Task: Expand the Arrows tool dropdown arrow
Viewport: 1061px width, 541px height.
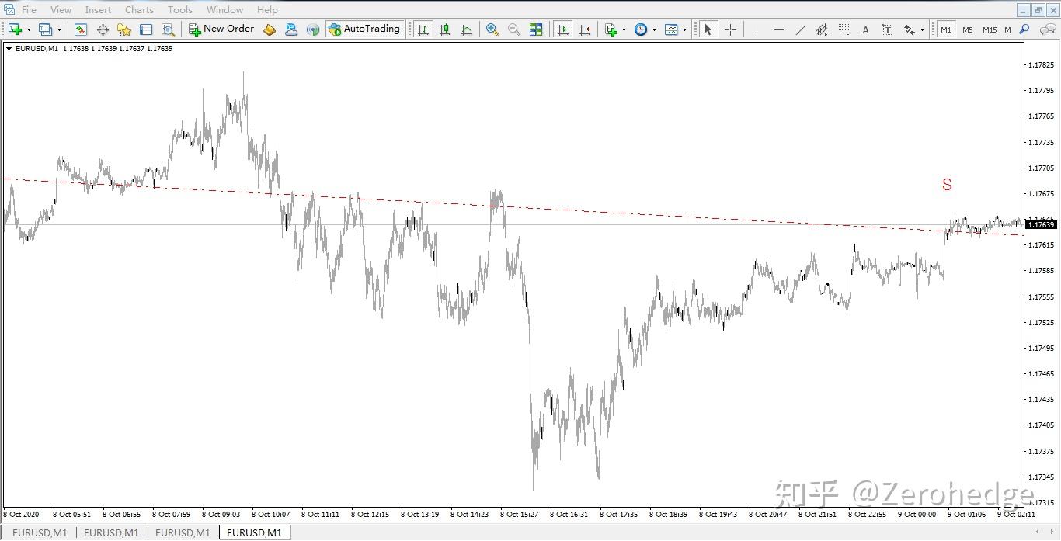Action: point(922,30)
